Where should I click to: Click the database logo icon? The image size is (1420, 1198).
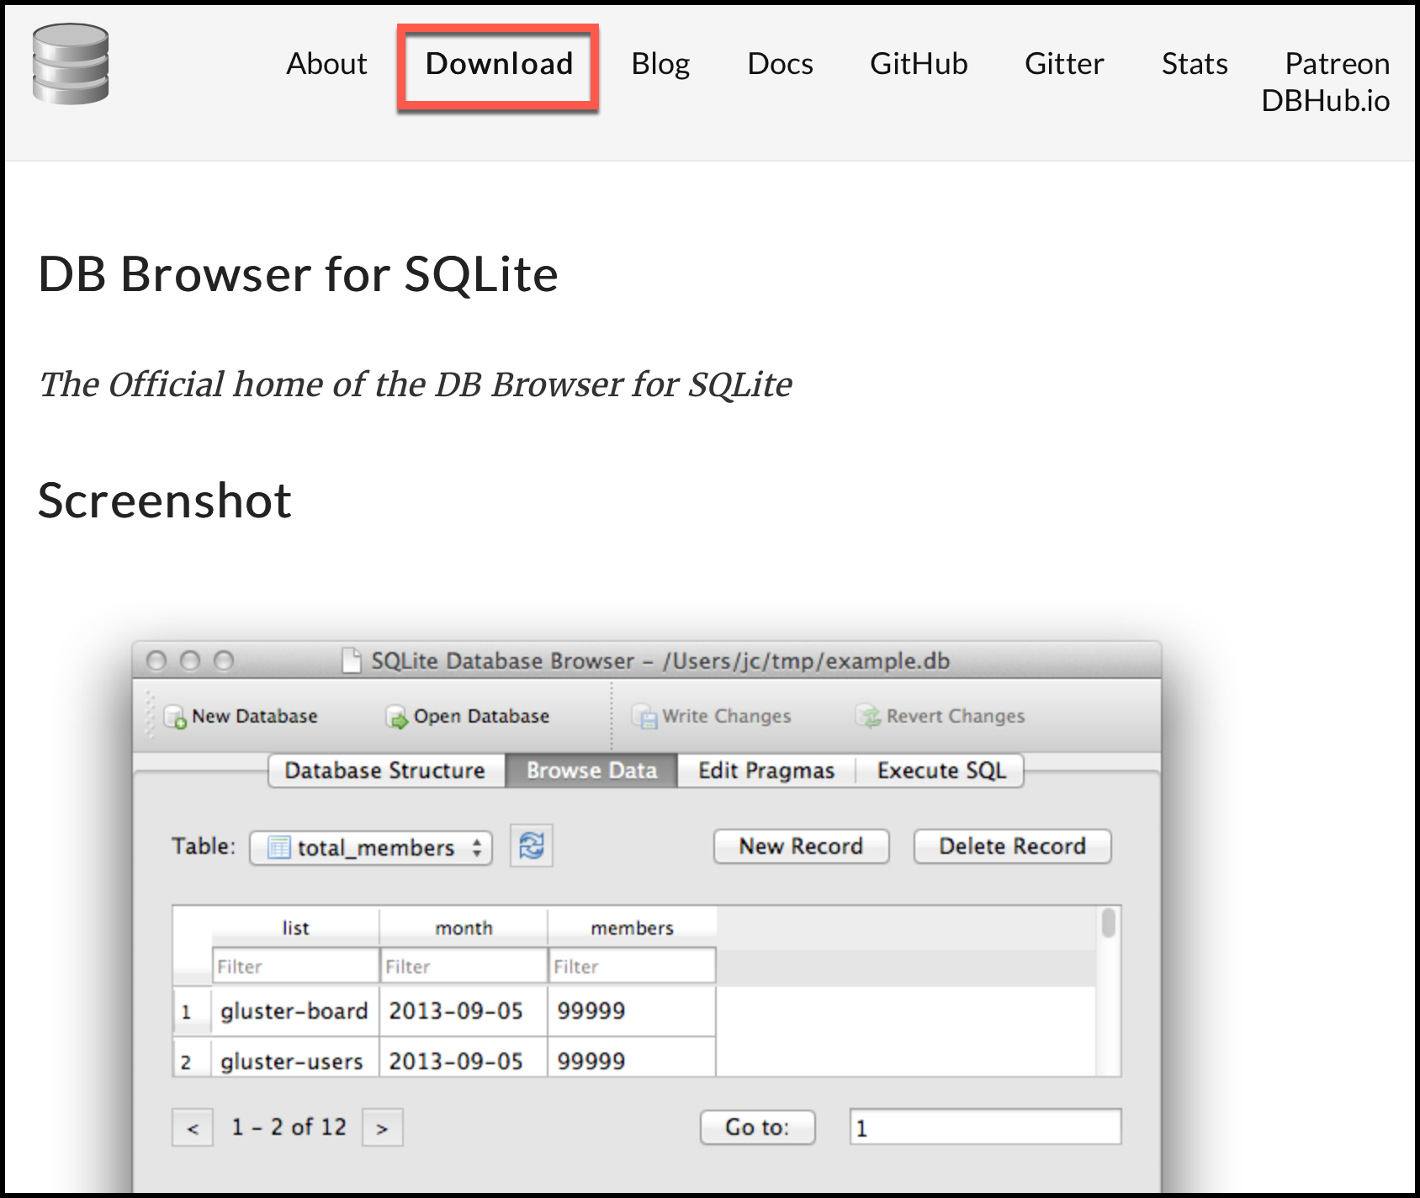[x=71, y=64]
